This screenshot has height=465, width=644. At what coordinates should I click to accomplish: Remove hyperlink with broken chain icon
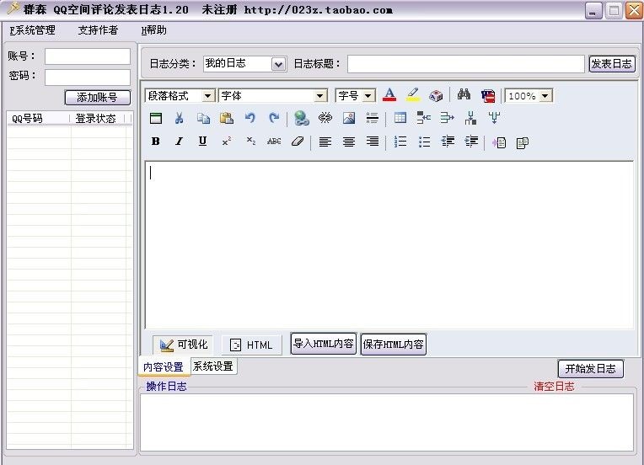pos(325,118)
